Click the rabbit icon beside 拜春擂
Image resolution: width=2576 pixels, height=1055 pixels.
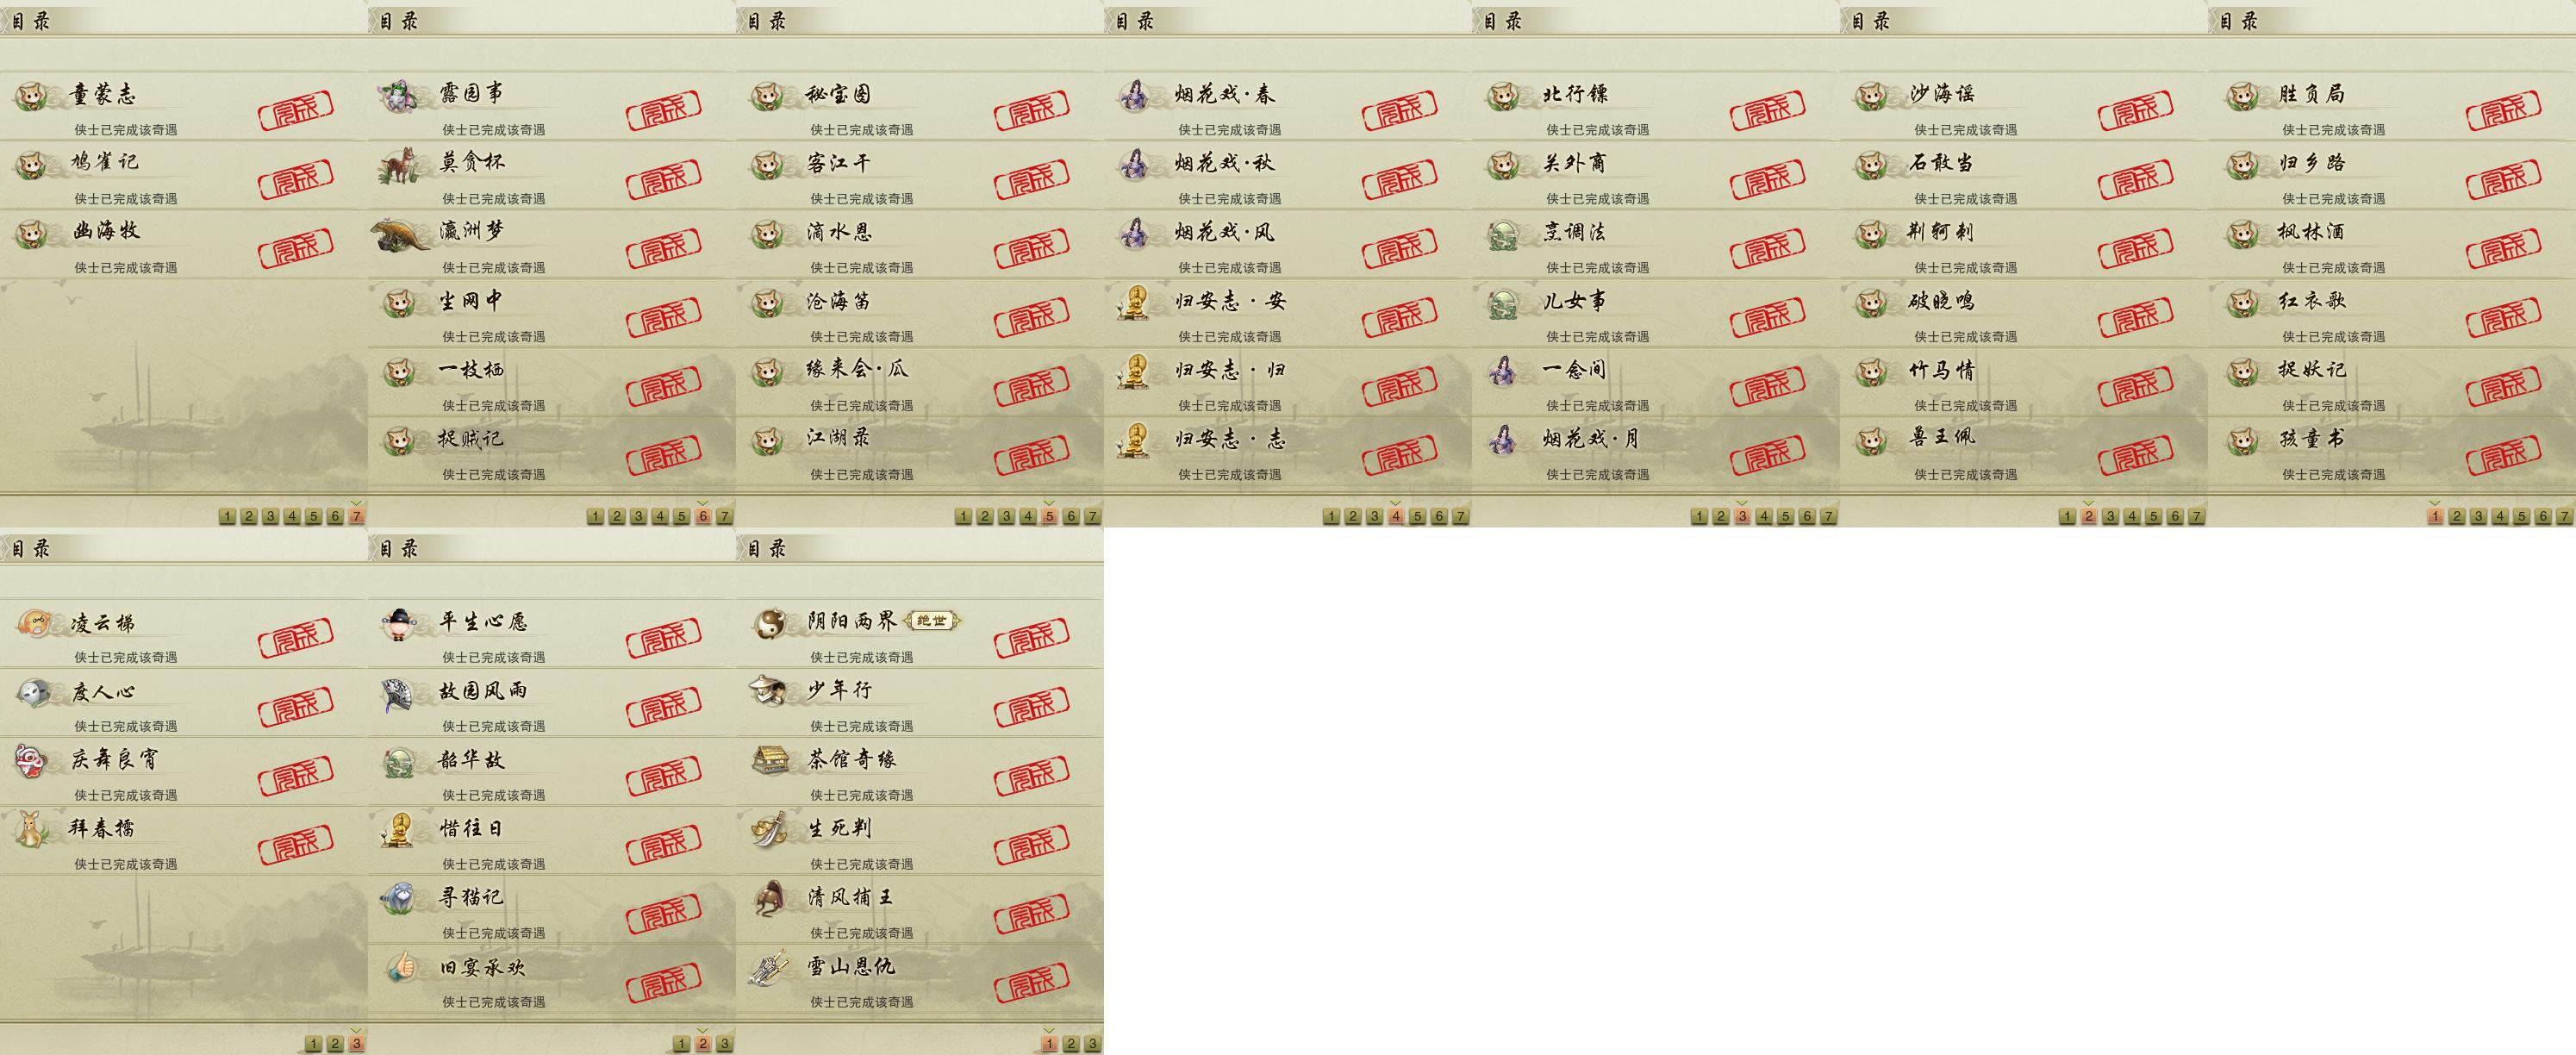tap(32, 829)
